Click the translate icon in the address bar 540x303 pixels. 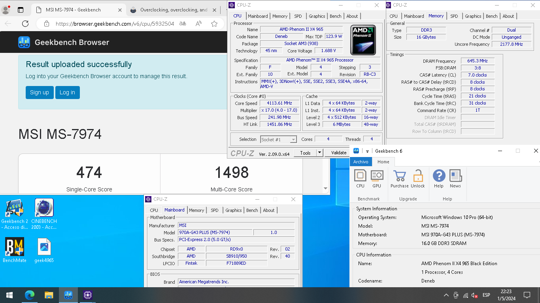pos(183,24)
